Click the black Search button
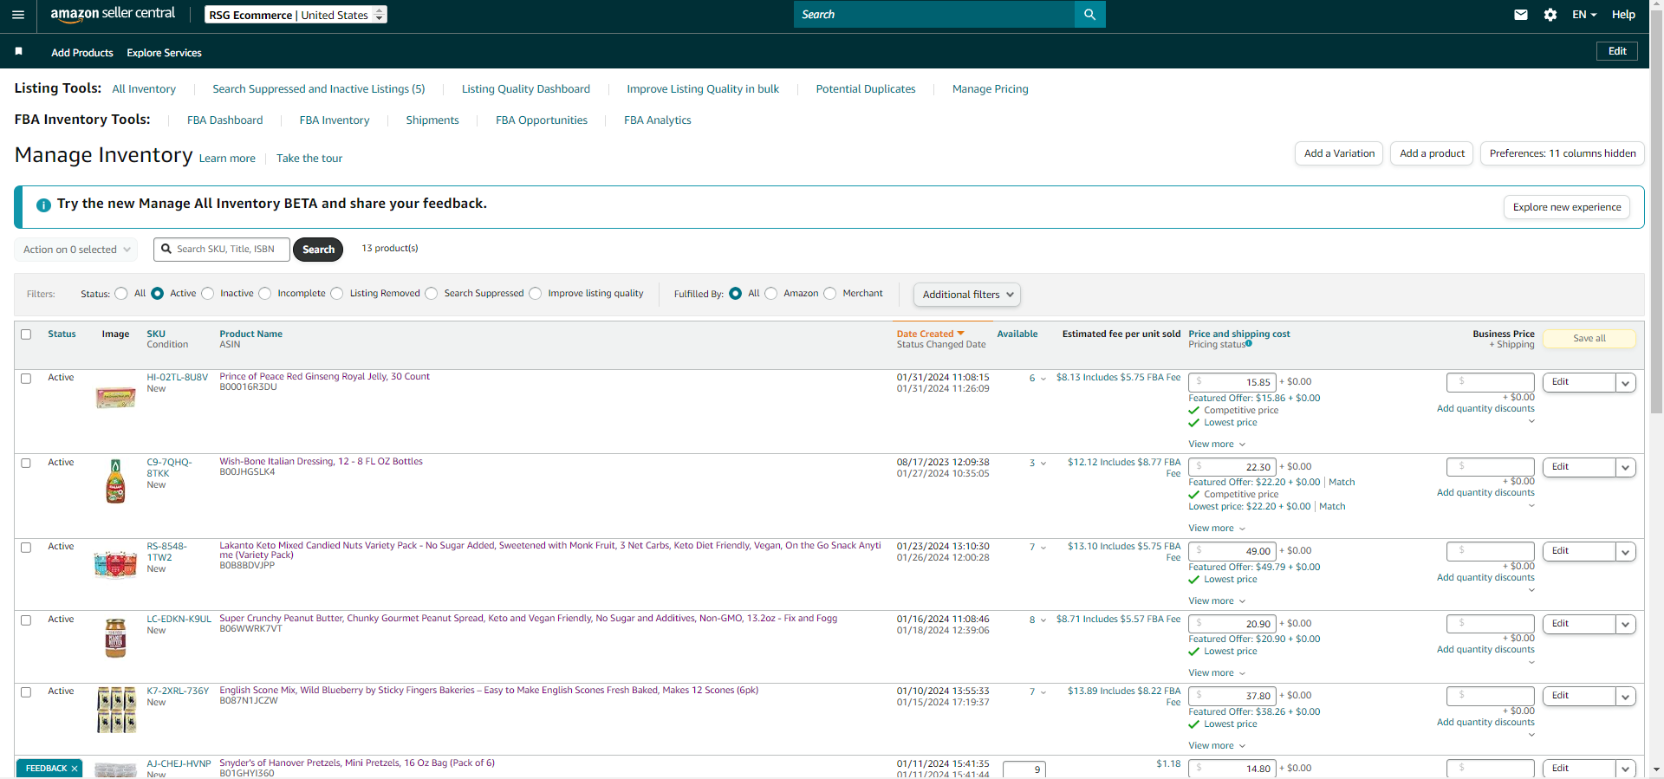This screenshot has height=779, width=1664. [318, 250]
